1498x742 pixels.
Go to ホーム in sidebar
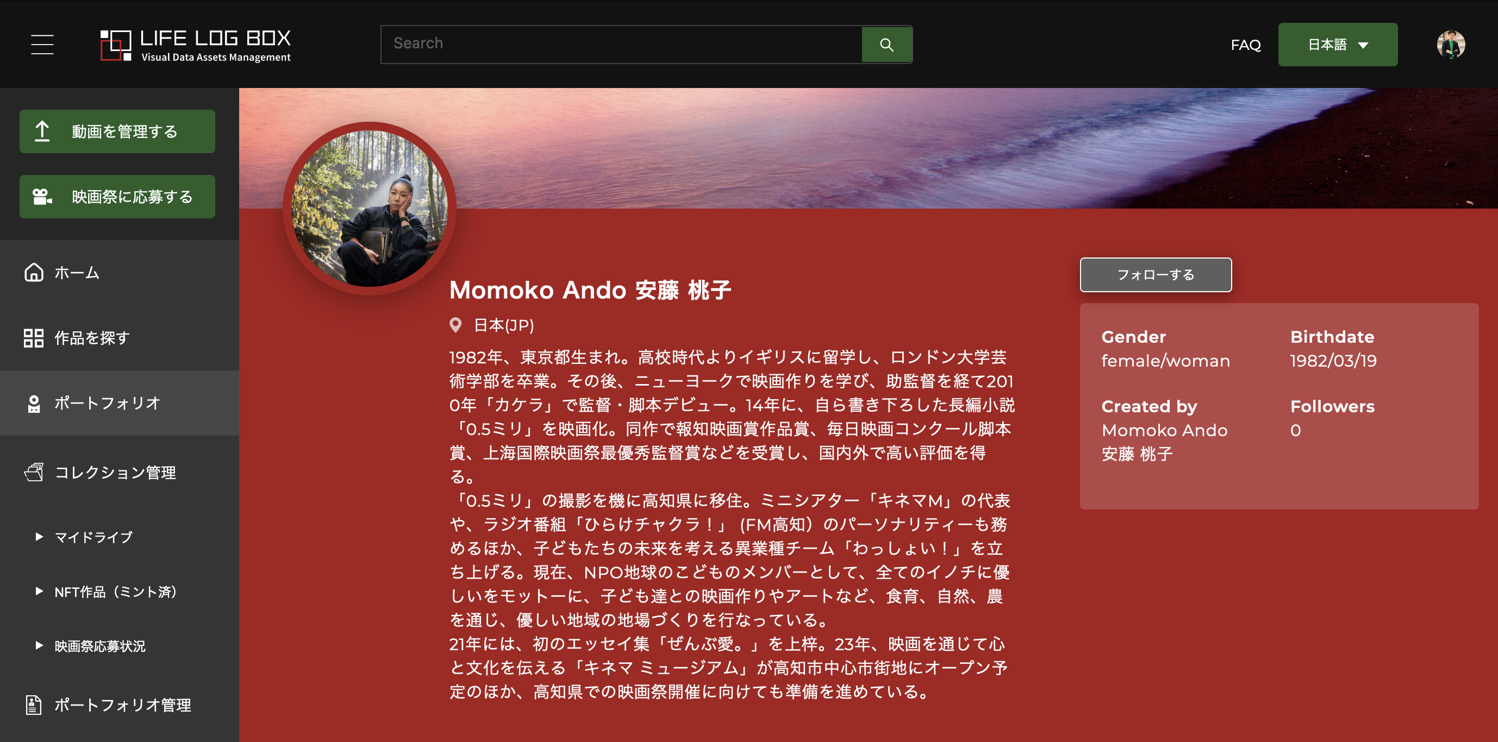point(119,273)
